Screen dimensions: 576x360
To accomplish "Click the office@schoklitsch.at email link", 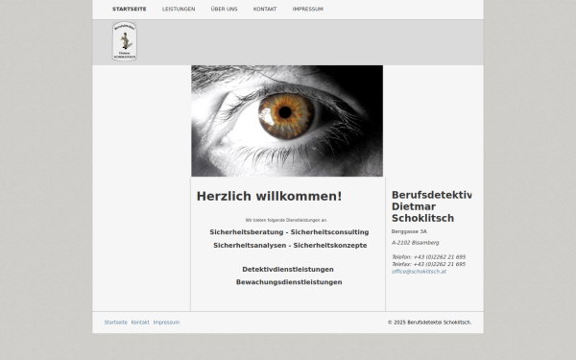I will coord(419,272).
